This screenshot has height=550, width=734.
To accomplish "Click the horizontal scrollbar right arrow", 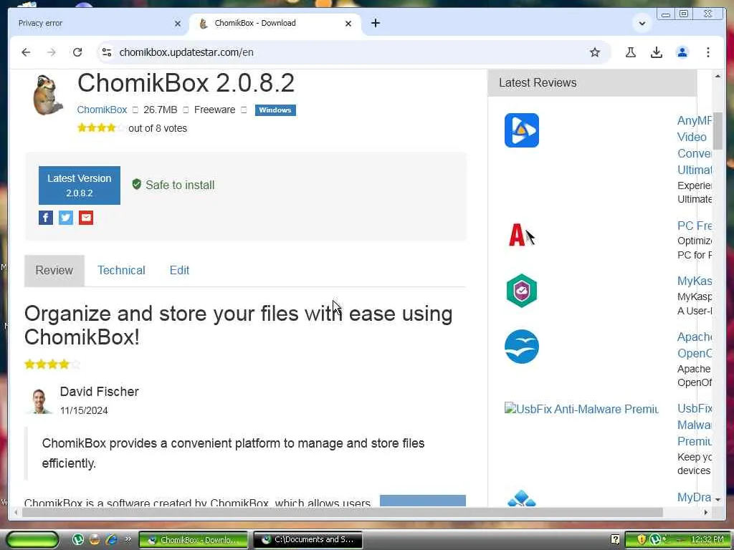I will 705,513.
